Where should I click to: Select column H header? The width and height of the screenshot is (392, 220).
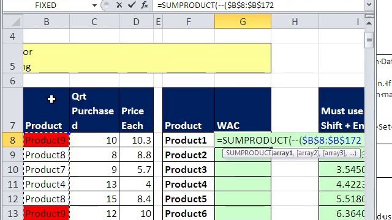[x=295, y=22]
